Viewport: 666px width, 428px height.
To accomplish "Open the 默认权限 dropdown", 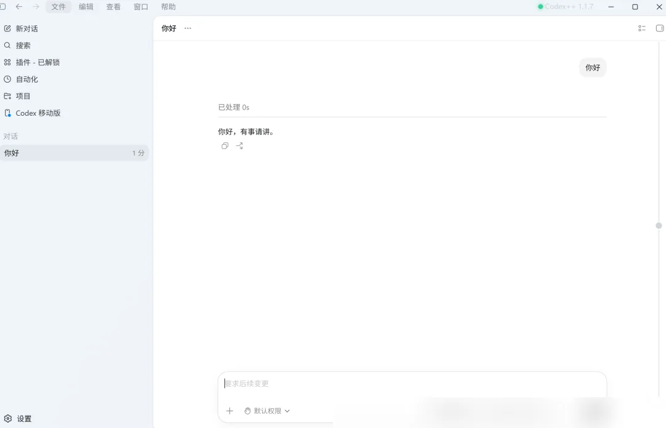I will pos(267,411).
